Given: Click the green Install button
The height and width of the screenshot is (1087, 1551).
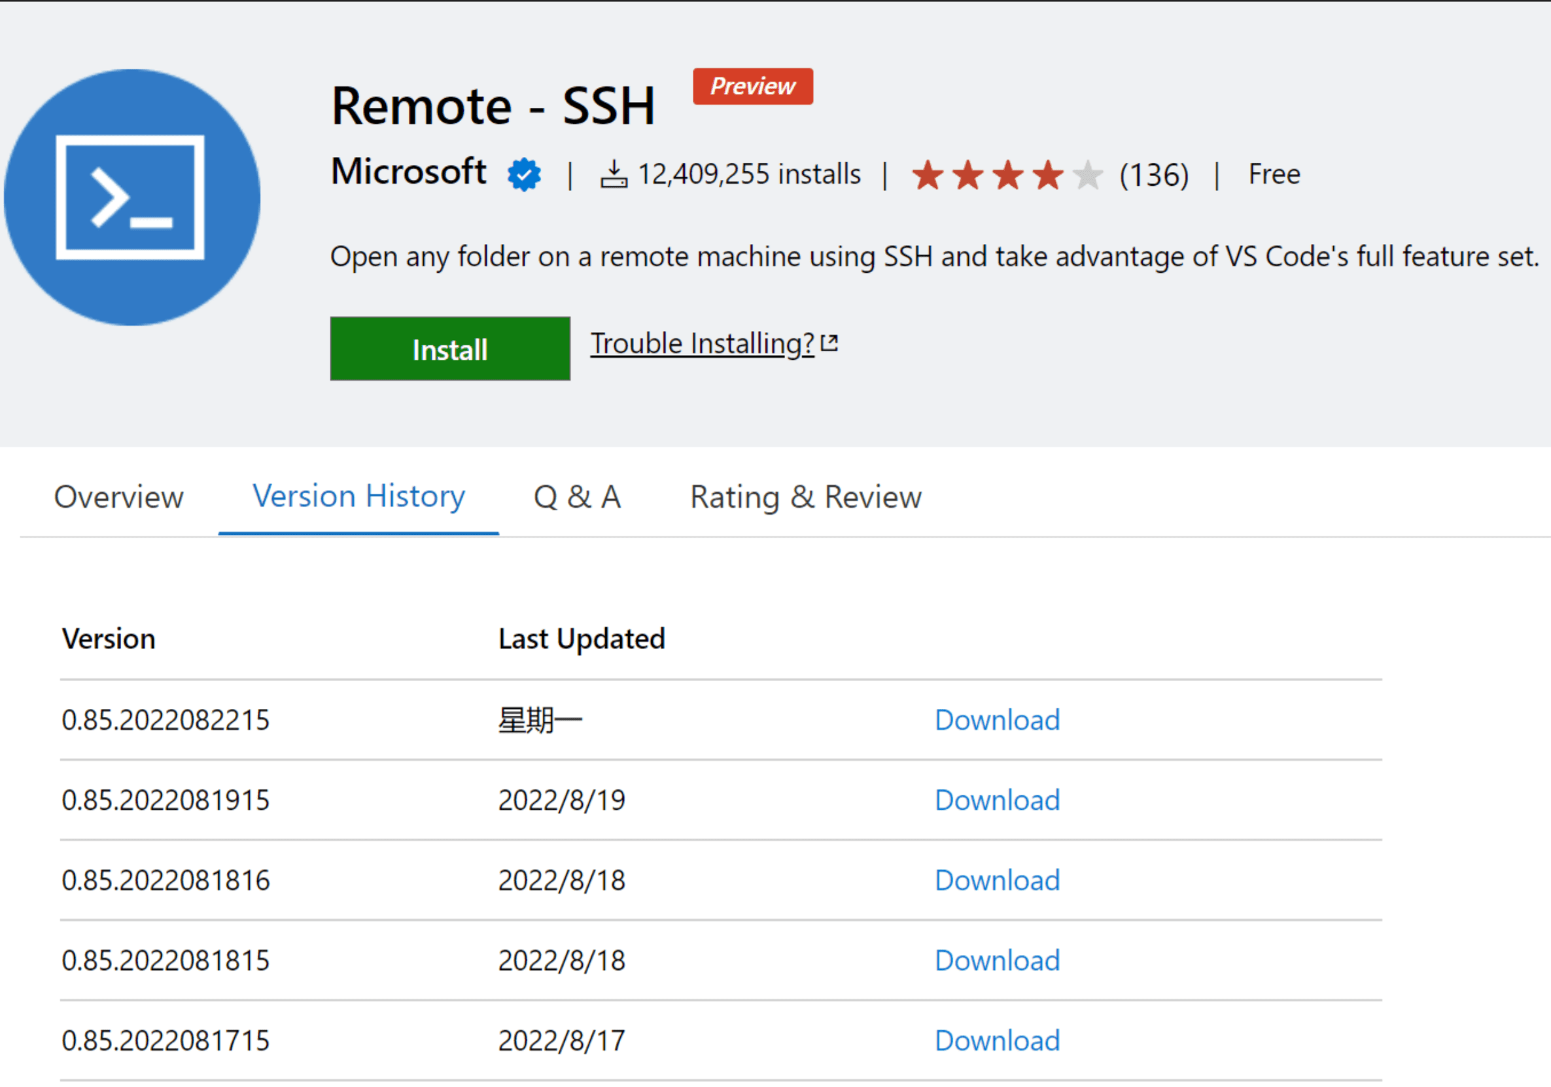Looking at the screenshot, I should pyautogui.click(x=450, y=349).
